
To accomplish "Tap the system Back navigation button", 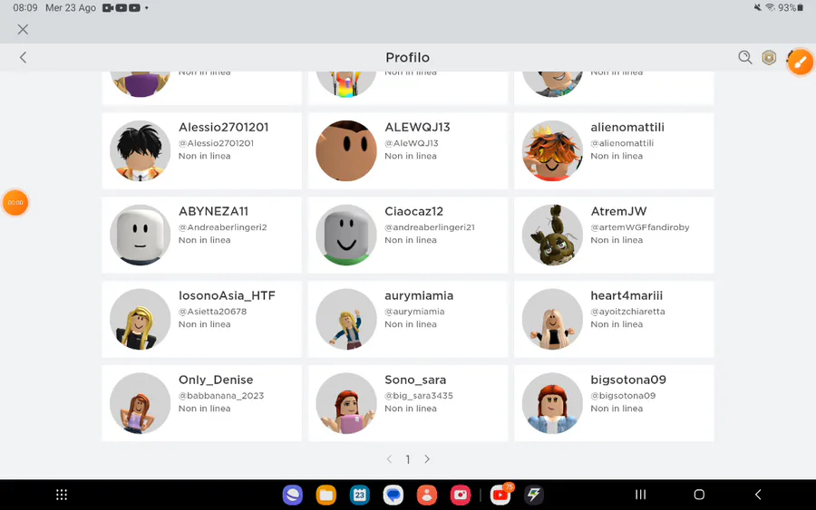I will tap(758, 495).
